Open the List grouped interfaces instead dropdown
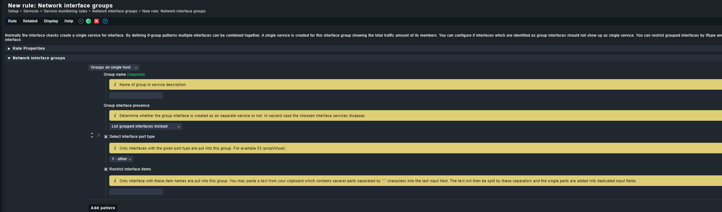This screenshot has width=722, height=212. [145, 126]
